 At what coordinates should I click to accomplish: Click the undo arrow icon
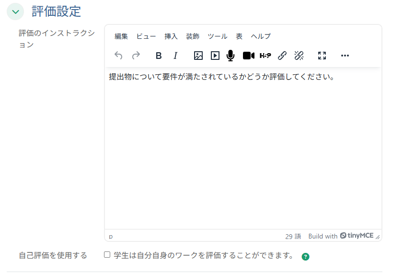(x=118, y=56)
